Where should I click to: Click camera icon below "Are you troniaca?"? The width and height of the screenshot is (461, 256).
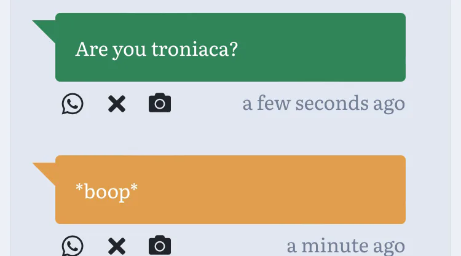point(160,103)
